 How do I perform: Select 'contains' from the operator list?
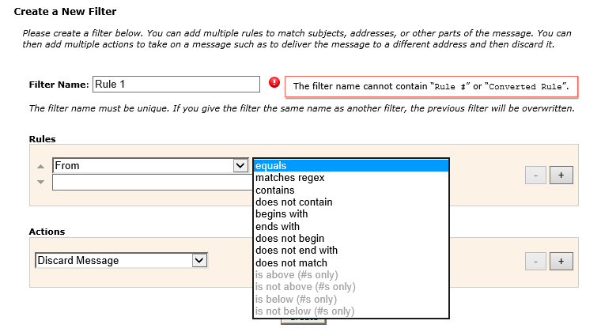click(x=350, y=191)
